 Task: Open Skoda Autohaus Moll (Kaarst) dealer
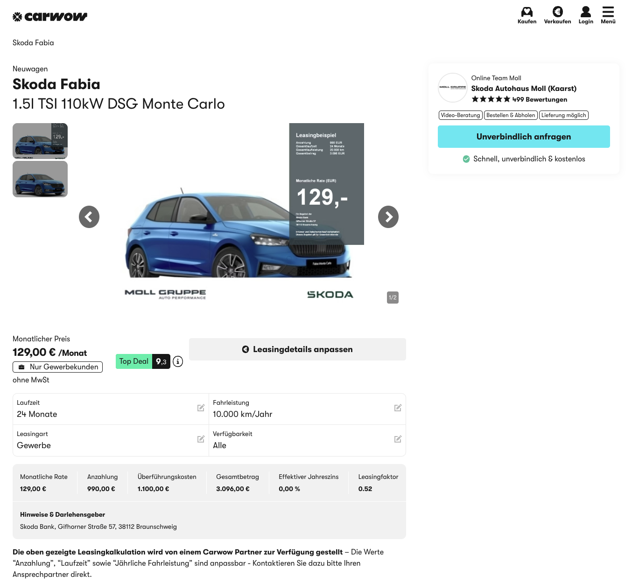pos(523,89)
